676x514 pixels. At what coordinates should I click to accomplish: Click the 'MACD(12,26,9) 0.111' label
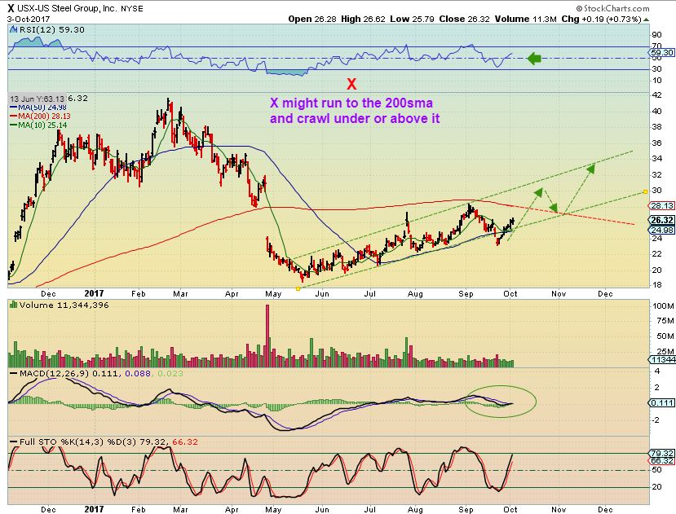tap(68, 373)
